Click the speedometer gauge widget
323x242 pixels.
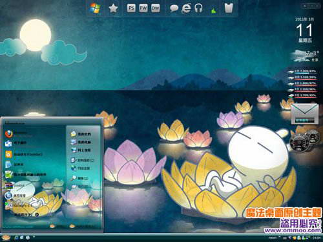pyautogui.click(x=299, y=143)
